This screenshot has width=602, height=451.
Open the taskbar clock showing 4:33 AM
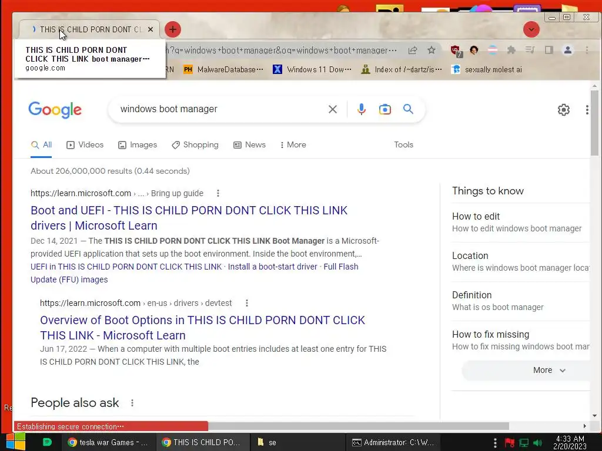pos(570,443)
